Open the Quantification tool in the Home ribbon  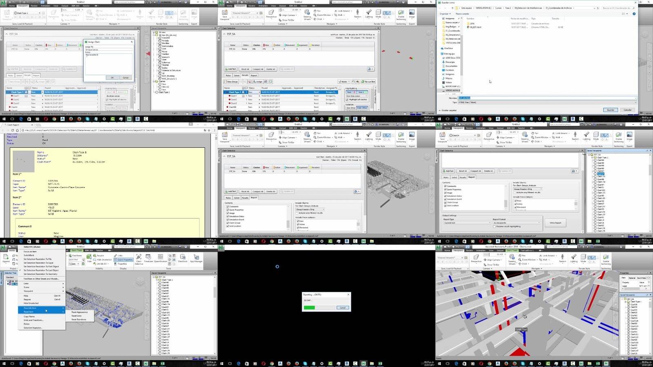pyautogui.click(x=160, y=258)
